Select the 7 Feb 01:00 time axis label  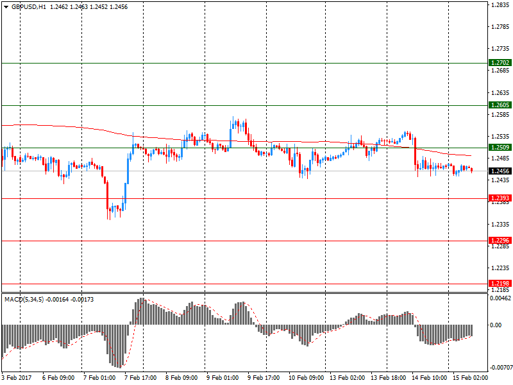[99, 378]
